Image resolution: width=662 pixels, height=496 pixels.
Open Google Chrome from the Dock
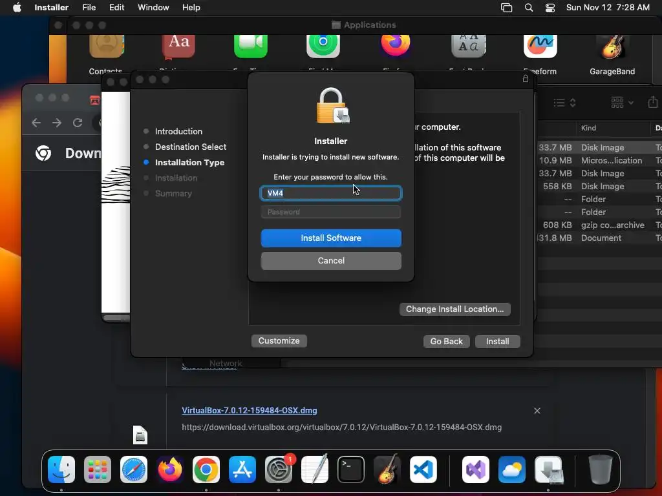206,470
